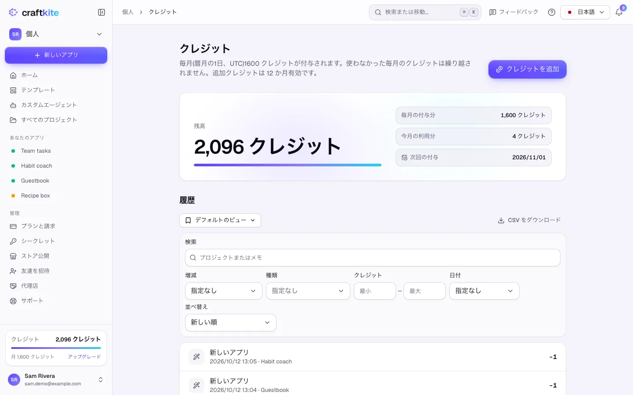633x395 pixels.
Task: Open the 並べ替え sort dropdown
Action: click(x=231, y=323)
